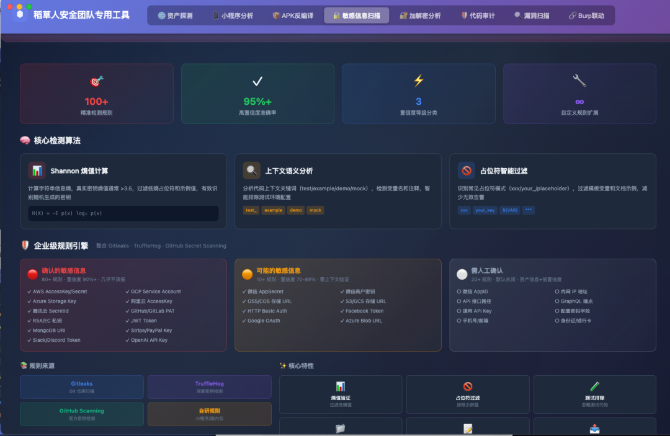The width and height of the screenshot is (670, 436).
Task: Select the 敏感信息扫描 tab
Action: pos(356,16)
